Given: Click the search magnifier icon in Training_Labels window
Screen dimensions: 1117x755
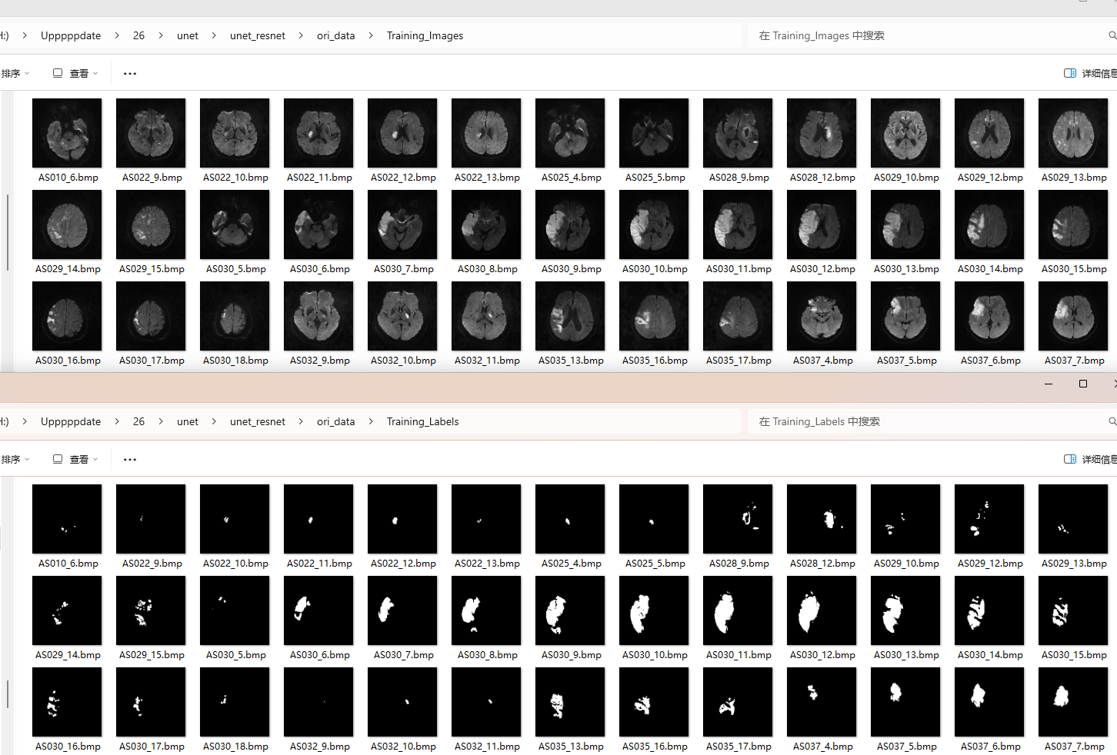Looking at the screenshot, I should (1112, 421).
